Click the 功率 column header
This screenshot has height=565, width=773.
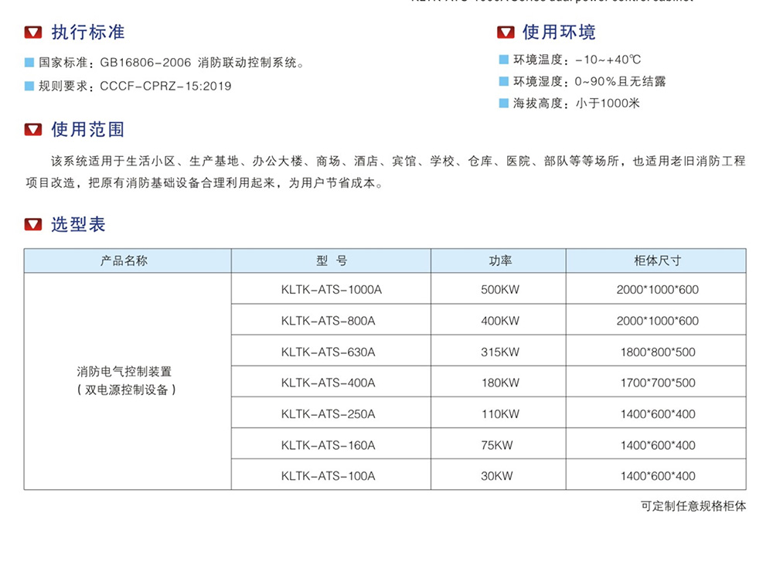[x=499, y=261]
